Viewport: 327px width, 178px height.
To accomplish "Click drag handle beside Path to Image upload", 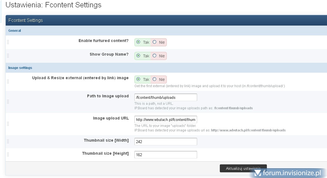I will click(8, 102).
